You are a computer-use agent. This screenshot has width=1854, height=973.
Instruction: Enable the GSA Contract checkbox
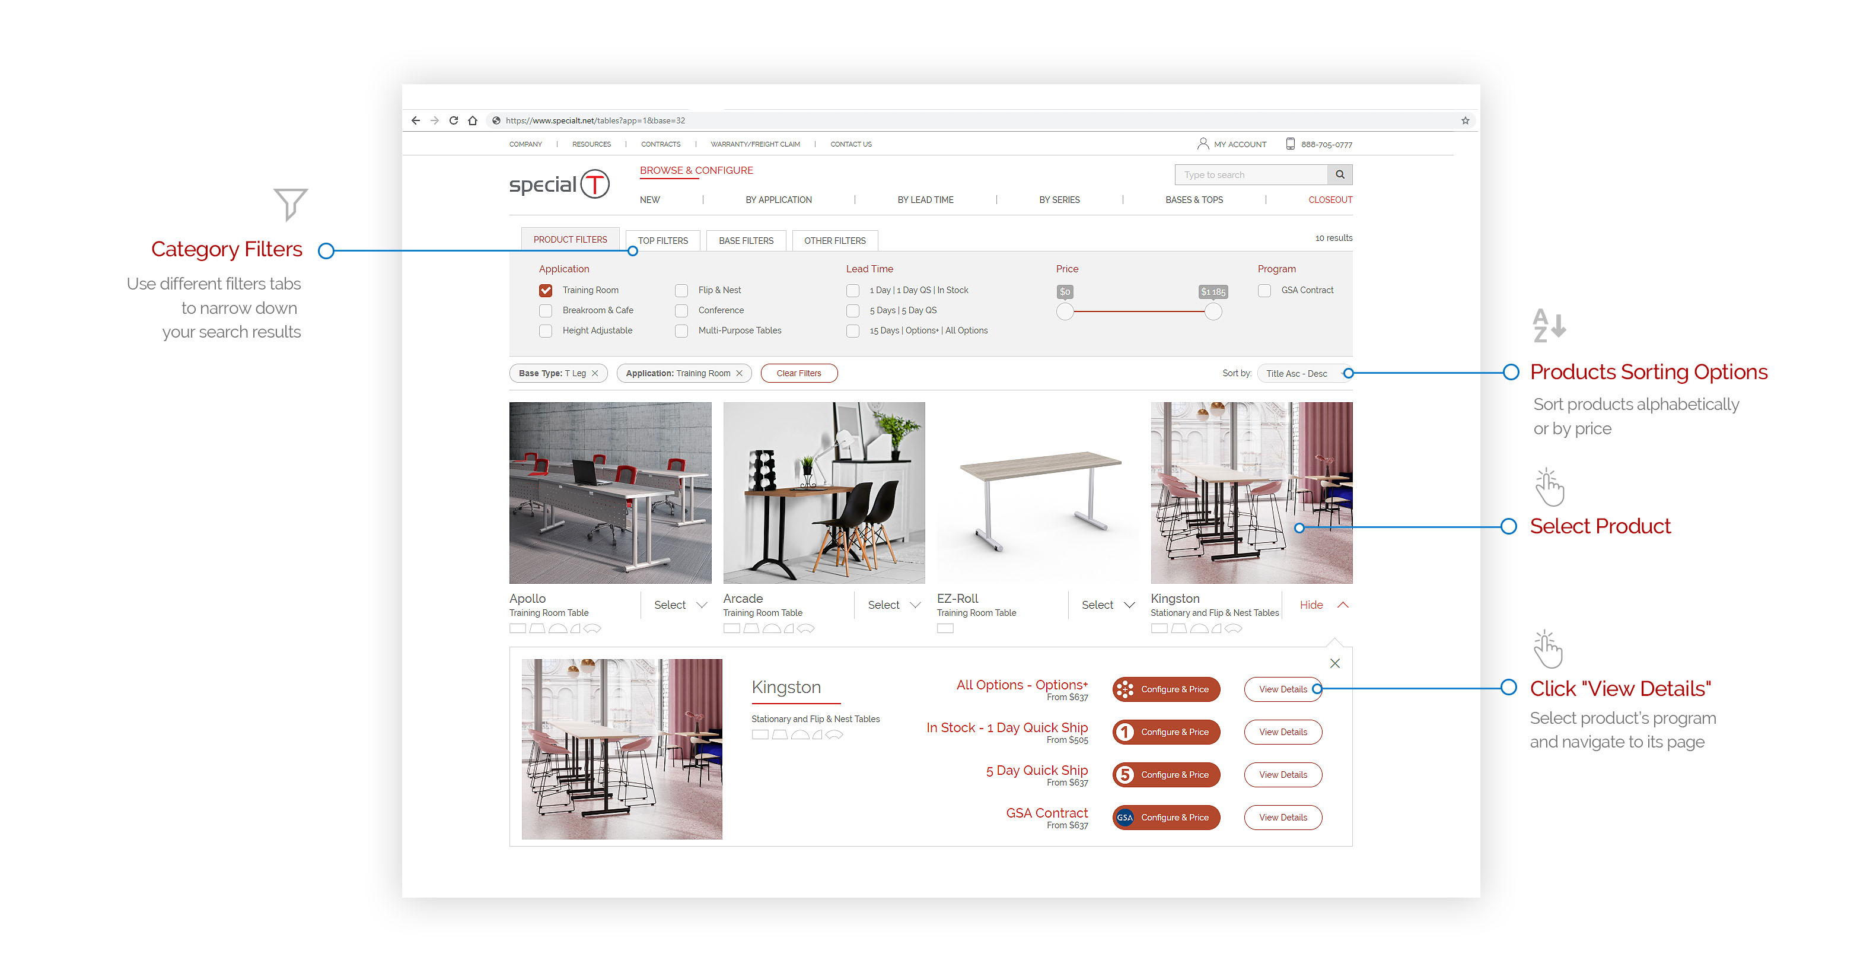pos(1264,290)
